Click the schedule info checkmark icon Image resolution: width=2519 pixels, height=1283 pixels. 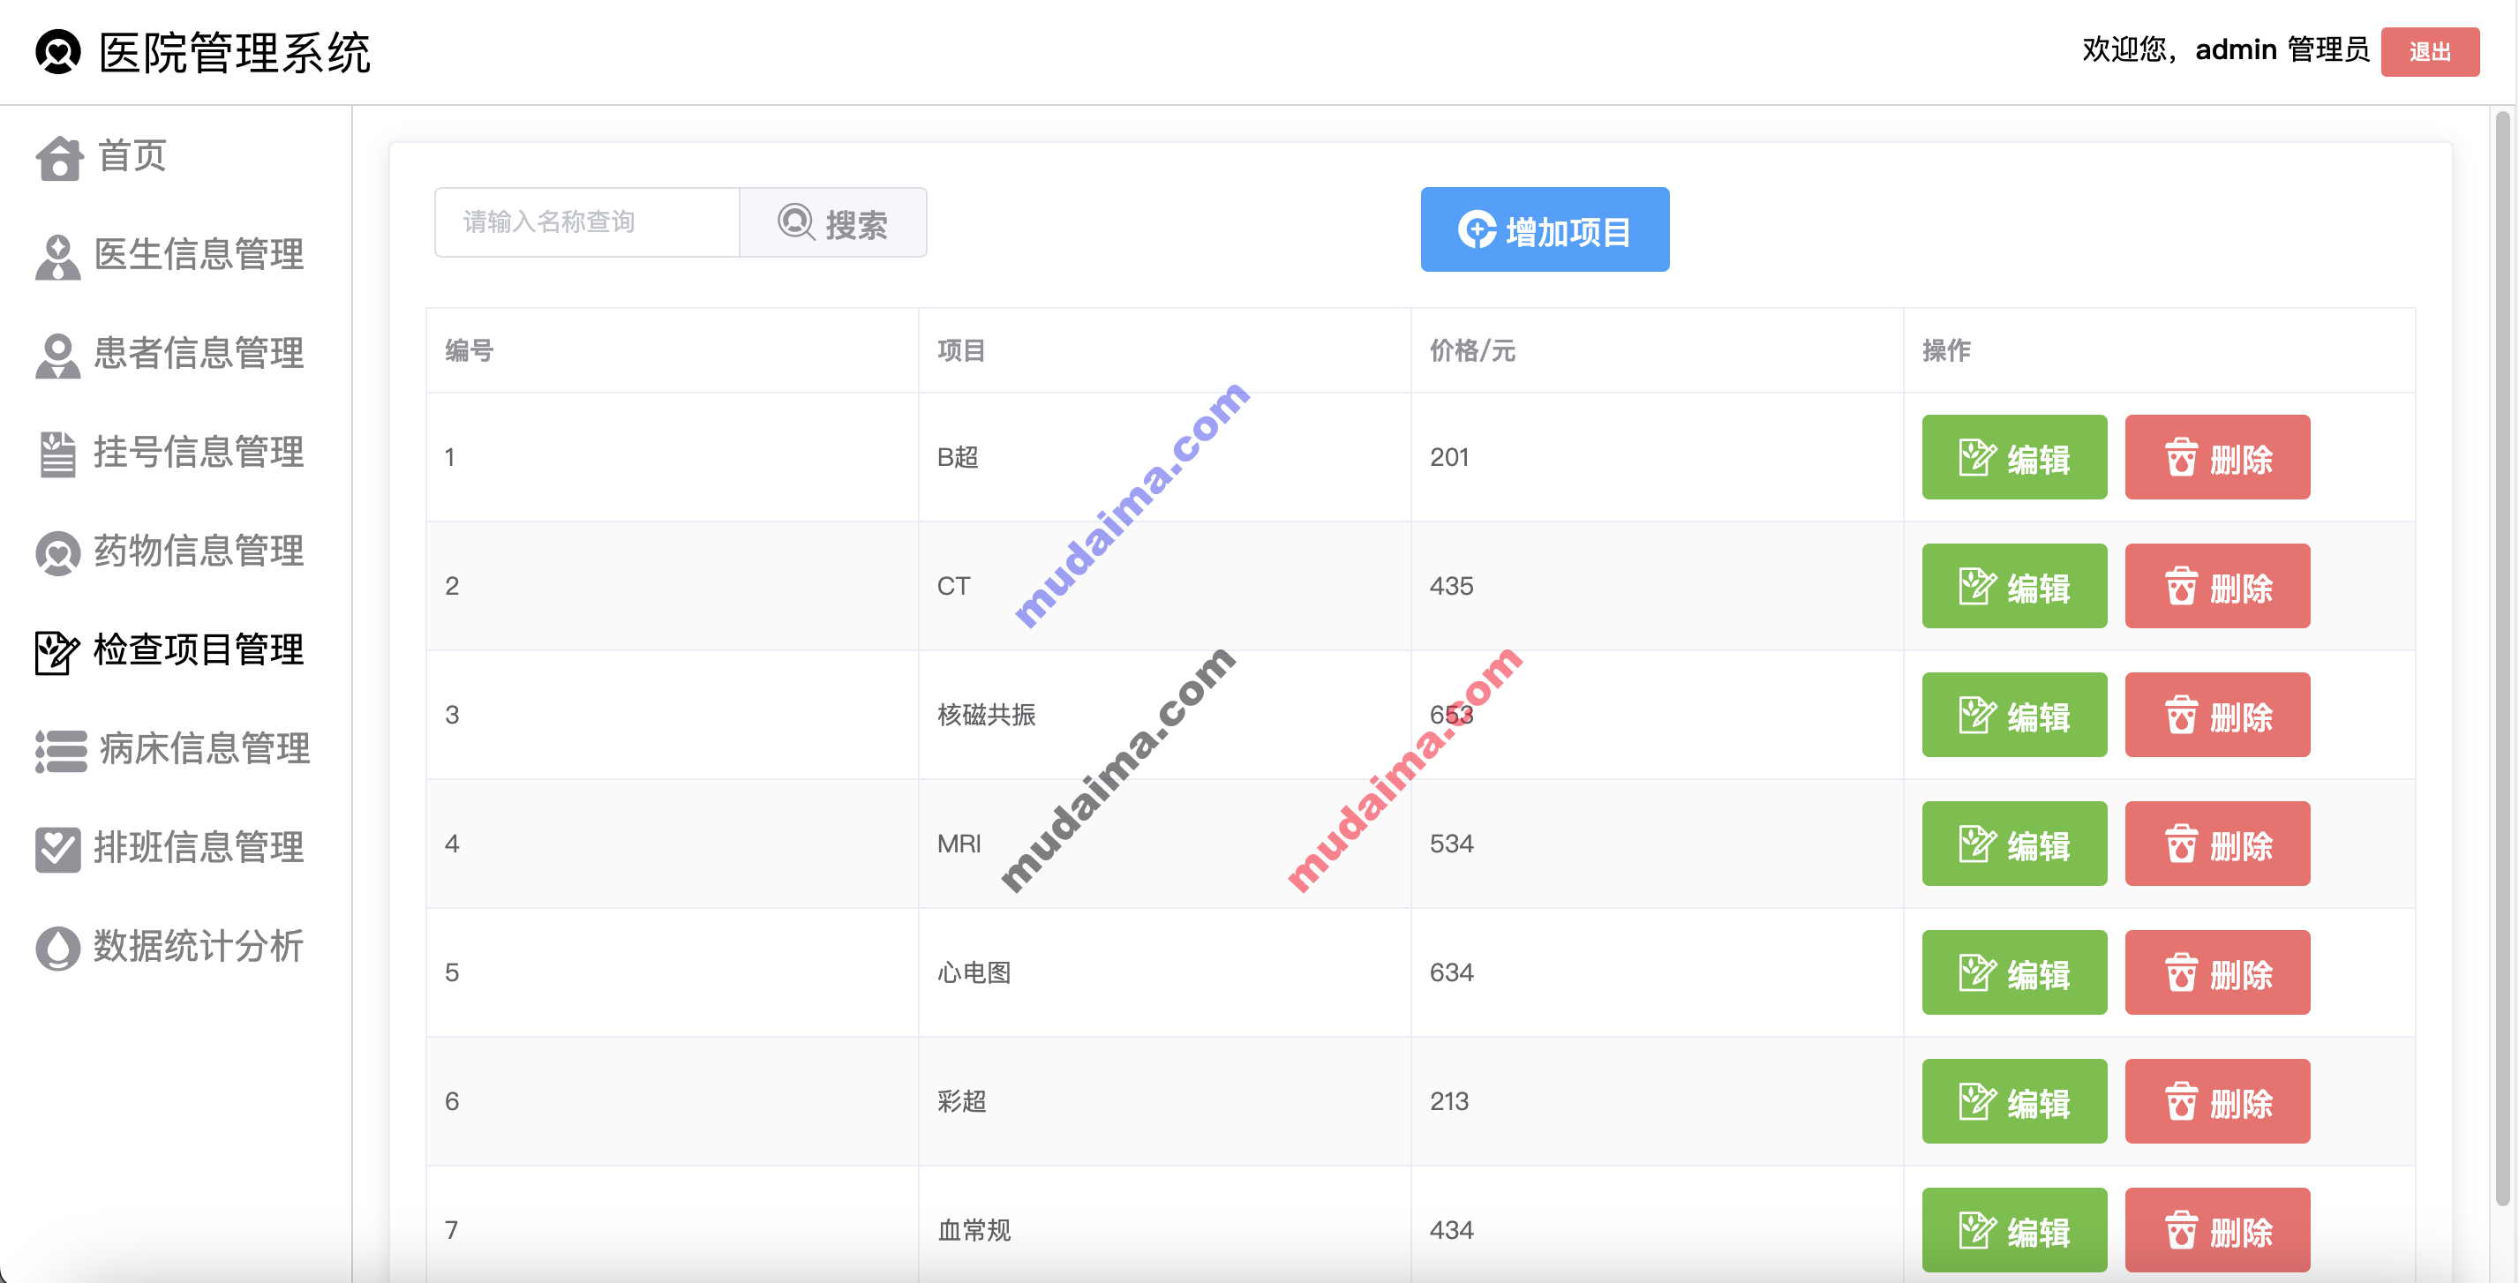[x=57, y=849]
